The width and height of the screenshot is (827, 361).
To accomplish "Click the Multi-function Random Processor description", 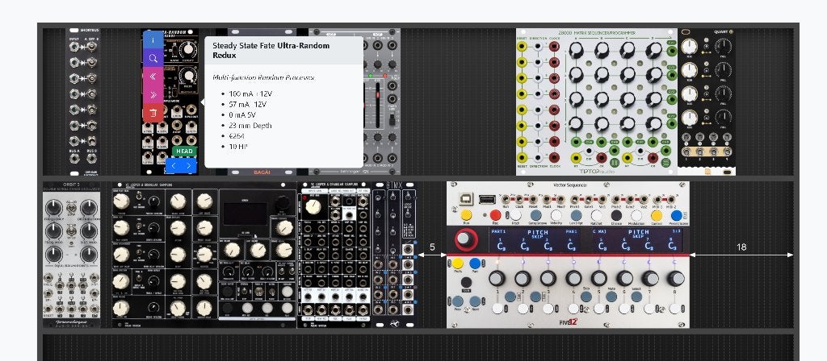I will pyautogui.click(x=263, y=77).
